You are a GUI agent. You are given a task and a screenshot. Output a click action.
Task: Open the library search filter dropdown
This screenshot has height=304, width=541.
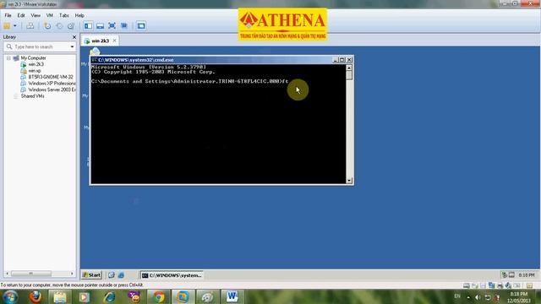pyautogui.click(x=72, y=46)
